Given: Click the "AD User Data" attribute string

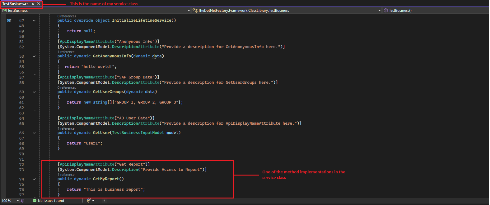Looking at the screenshot, I should click(x=133, y=118).
